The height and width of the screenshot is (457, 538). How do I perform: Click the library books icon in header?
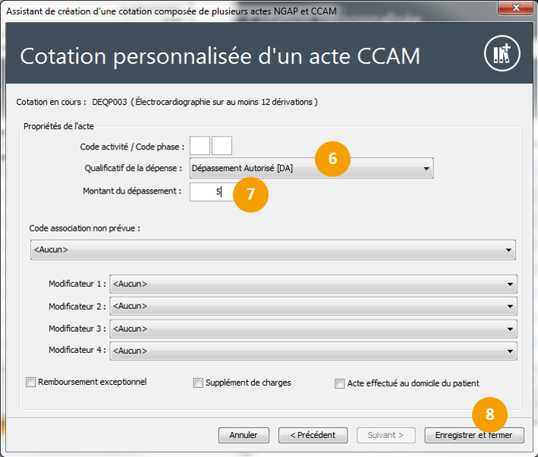point(502,55)
